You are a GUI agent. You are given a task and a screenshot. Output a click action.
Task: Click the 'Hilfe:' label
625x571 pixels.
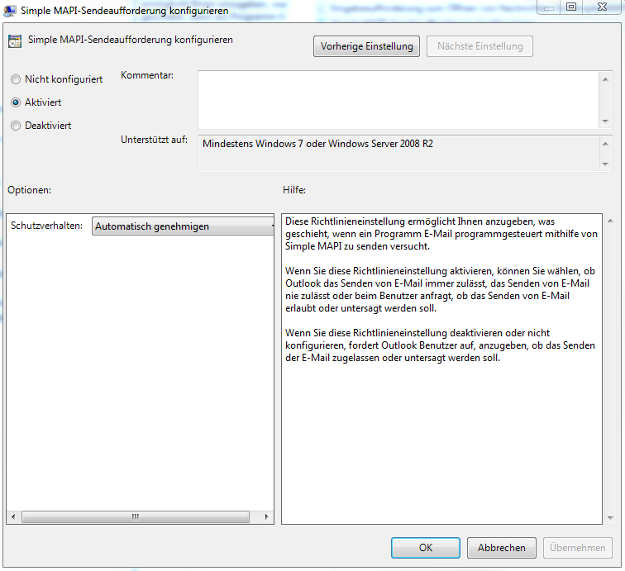294,190
